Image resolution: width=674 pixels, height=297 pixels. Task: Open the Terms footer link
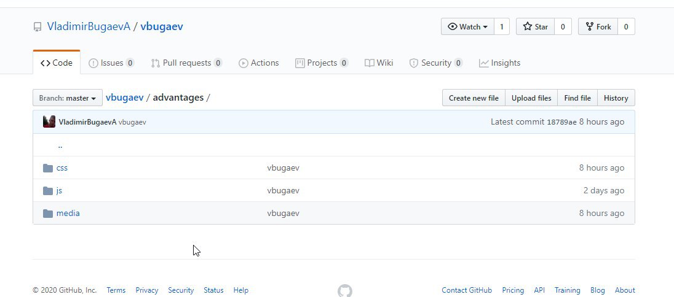(x=116, y=290)
